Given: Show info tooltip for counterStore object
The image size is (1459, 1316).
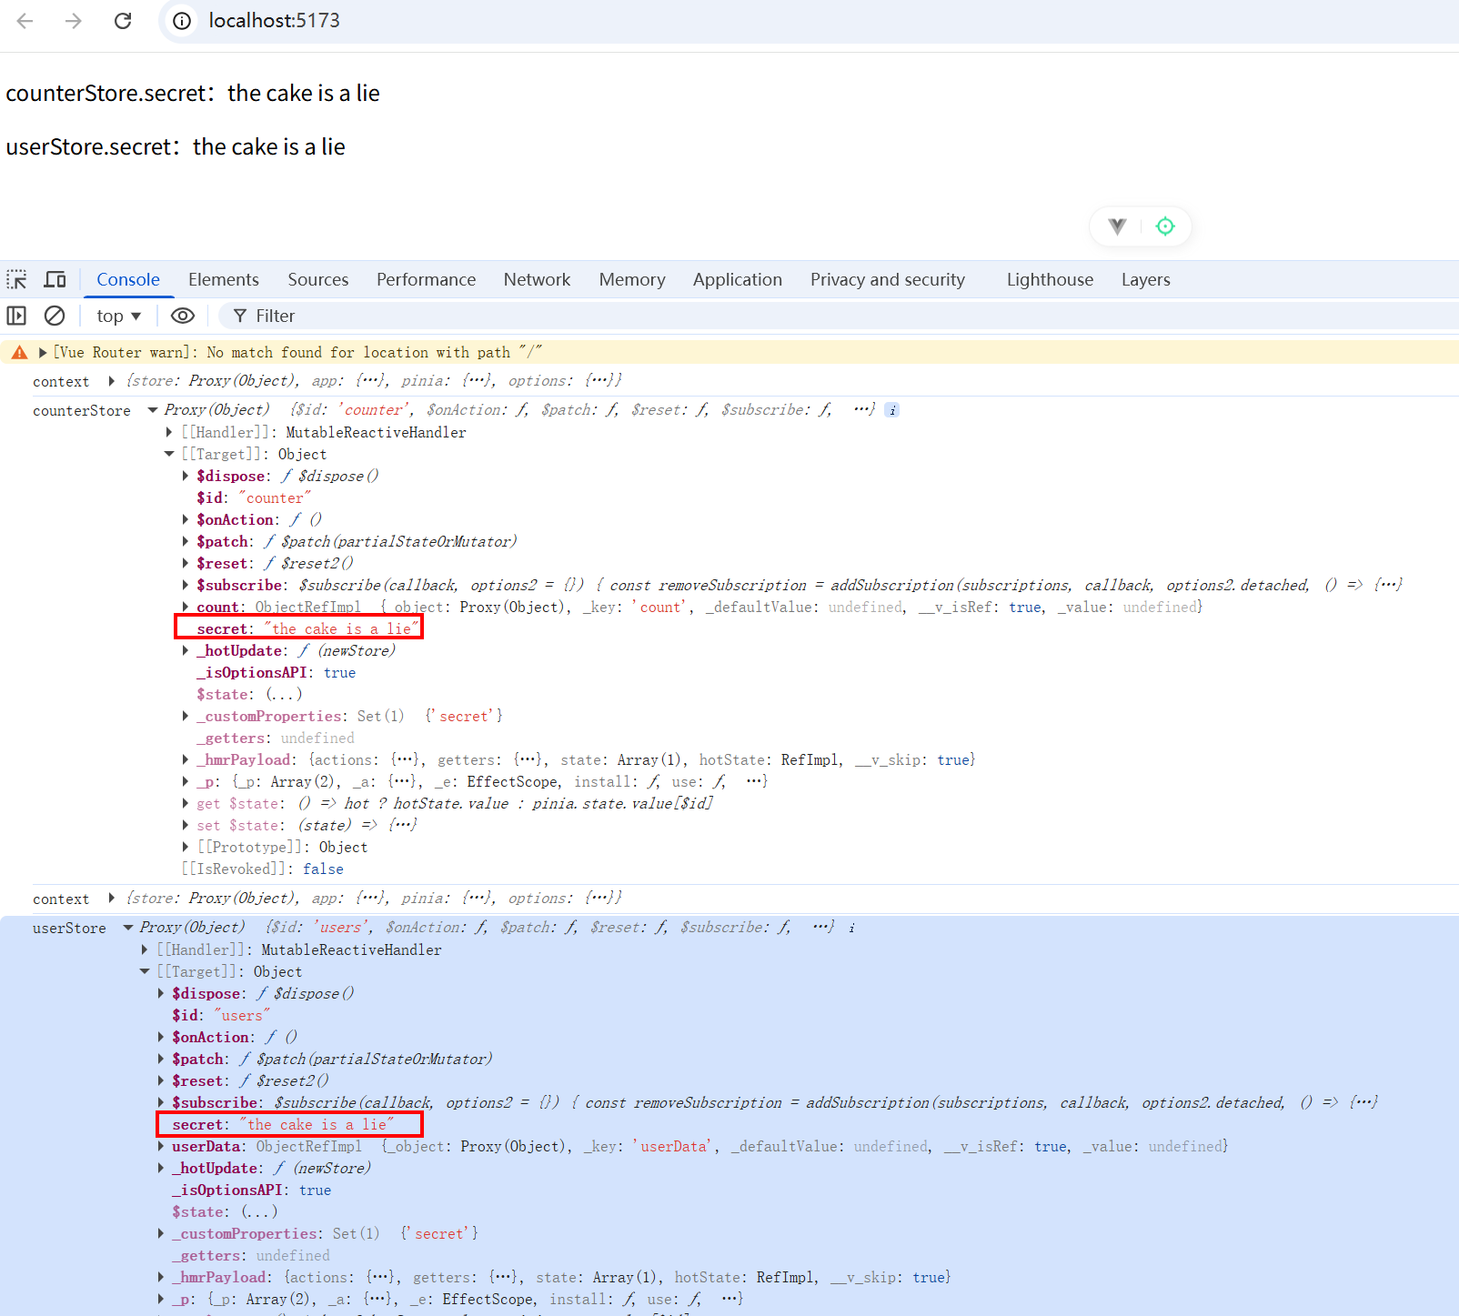Looking at the screenshot, I should [892, 410].
